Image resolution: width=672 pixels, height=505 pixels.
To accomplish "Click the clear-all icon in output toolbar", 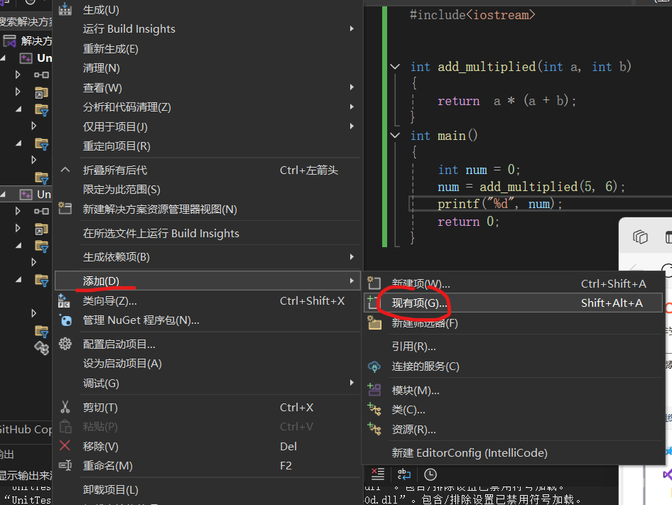I will coord(378,474).
